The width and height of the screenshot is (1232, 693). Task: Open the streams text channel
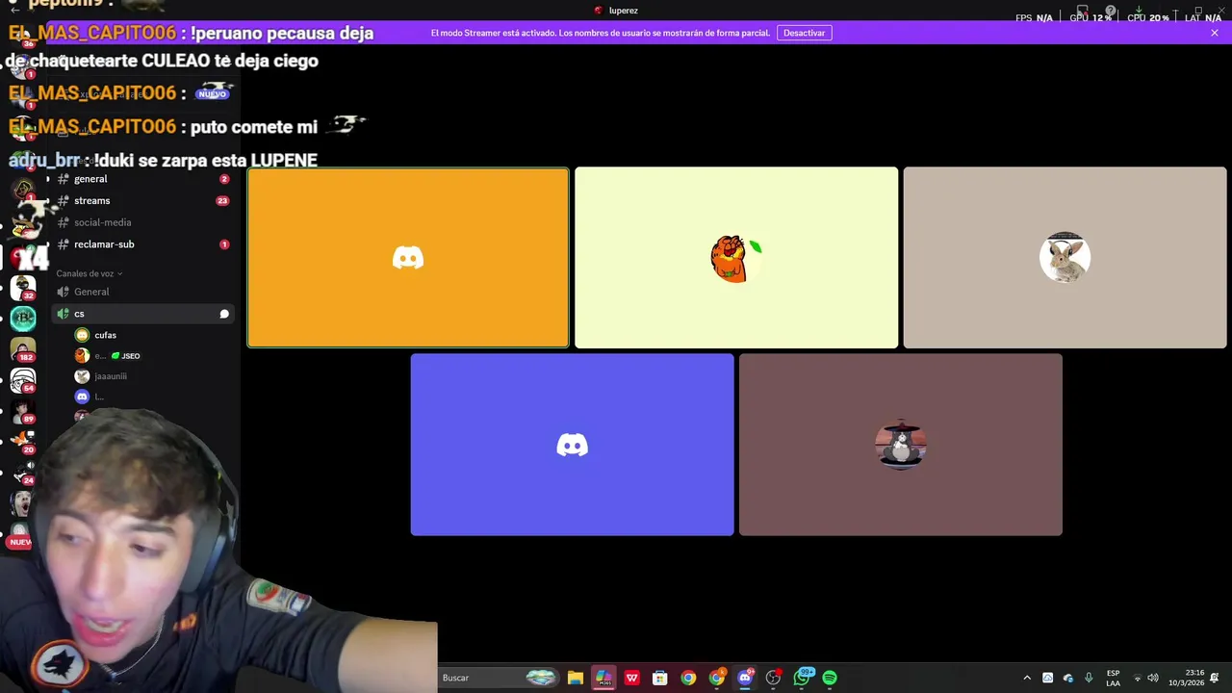(142, 201)
